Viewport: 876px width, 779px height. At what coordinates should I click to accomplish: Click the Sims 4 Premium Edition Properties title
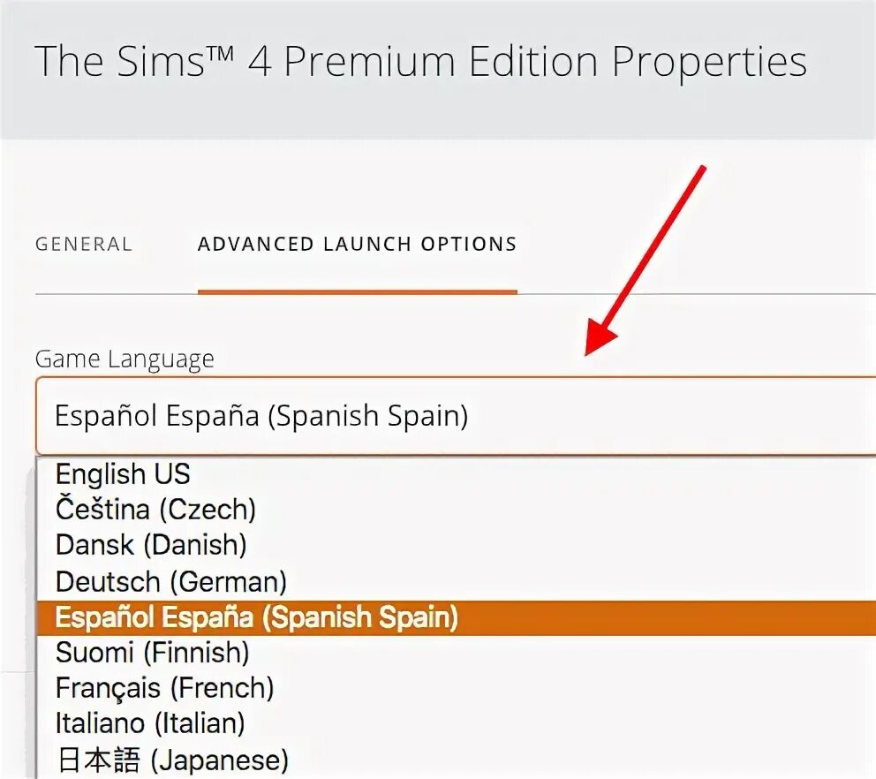(420, 64)
